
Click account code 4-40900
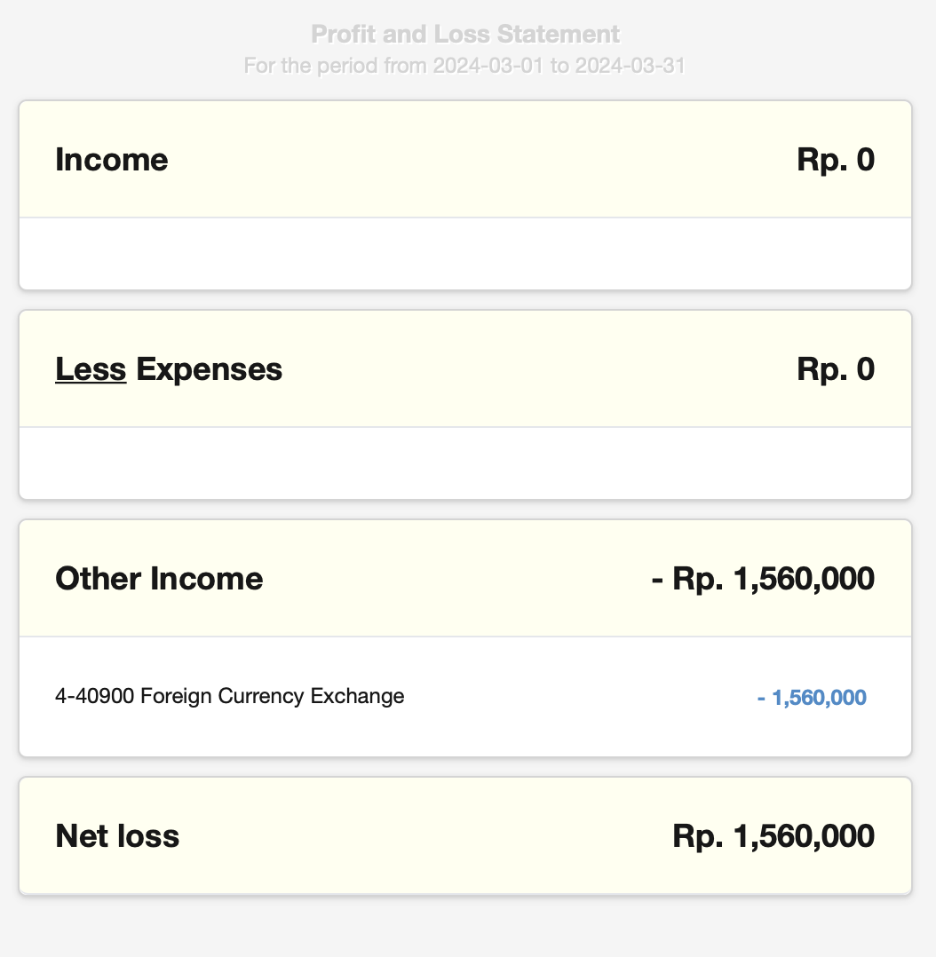pos(94,696)
